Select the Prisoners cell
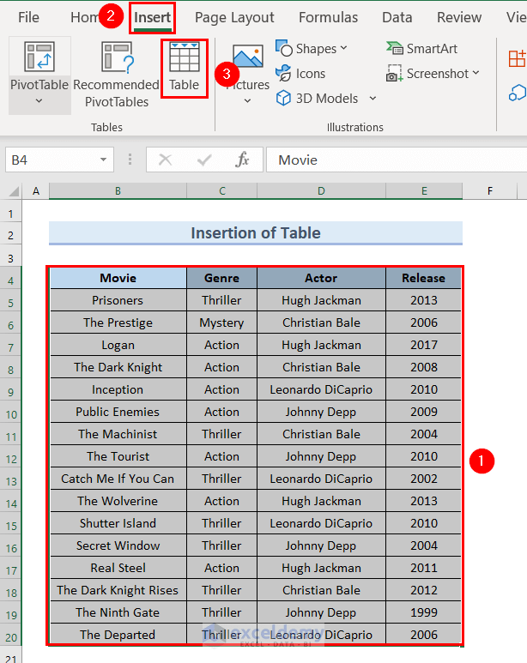 click(118, 300)
